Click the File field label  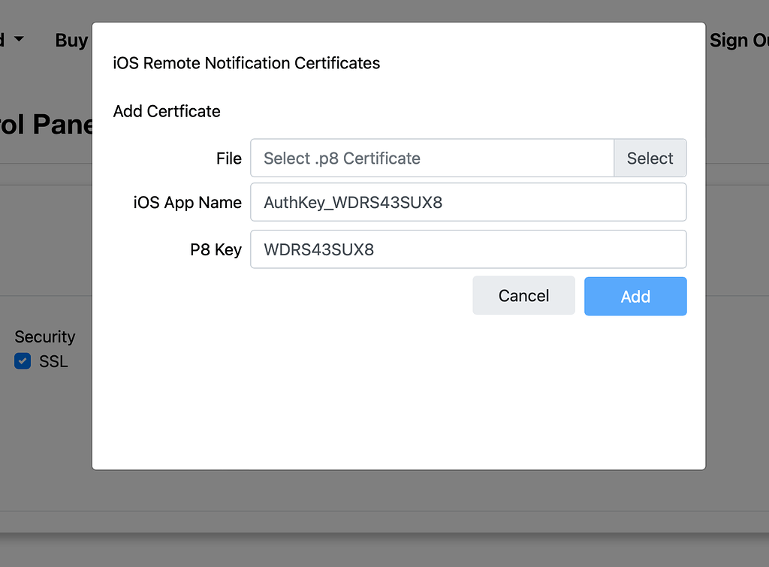pos(229,158)
